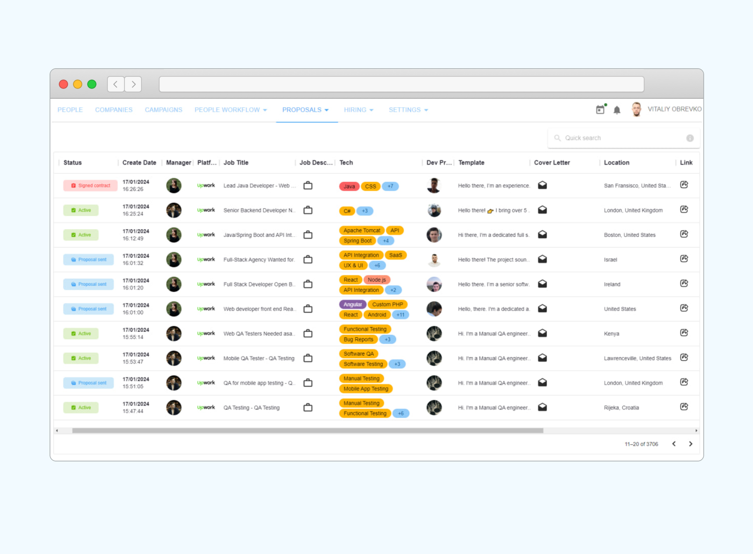
Task: Click the horizontal table scrollbar
Action: [307, 430]
